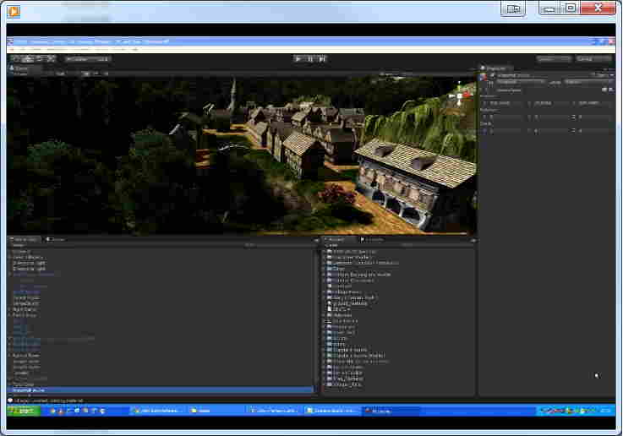Image resolution: width=623 pixels, height=436 pixels.
Task: Open the Transform component gear menu
Action: point(610,90)
